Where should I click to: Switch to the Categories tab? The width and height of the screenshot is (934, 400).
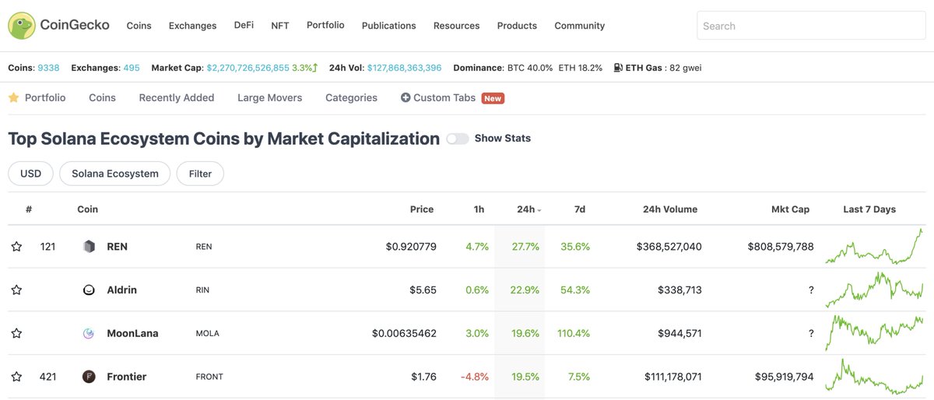tap(351, 98)
